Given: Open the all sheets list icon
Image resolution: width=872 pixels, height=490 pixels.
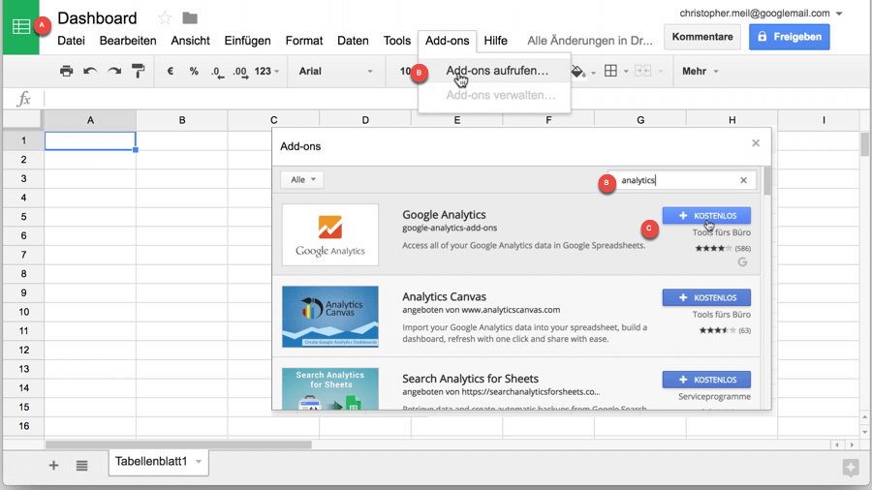Looking at the screenshot, I should click(x=81, y=465).
